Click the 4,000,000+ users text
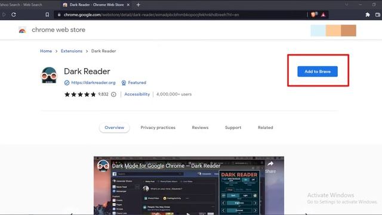 (174, 94)
